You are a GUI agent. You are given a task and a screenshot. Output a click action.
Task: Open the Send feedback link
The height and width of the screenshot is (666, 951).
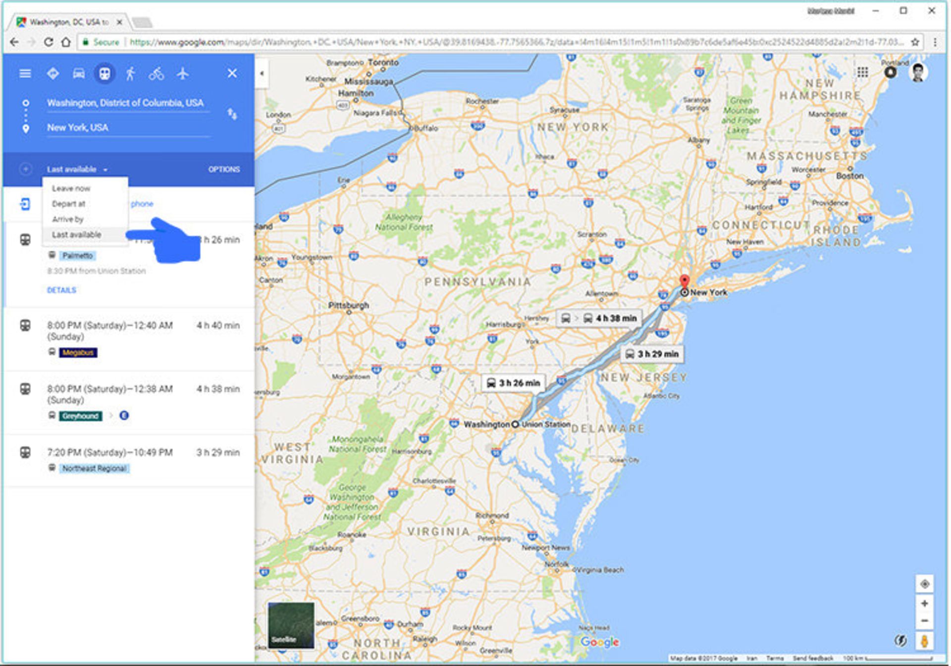coord(813,659)
